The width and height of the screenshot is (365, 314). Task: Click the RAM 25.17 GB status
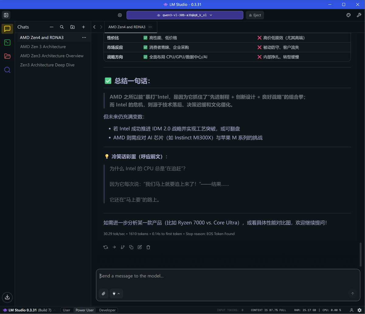[x=305, y=310]
